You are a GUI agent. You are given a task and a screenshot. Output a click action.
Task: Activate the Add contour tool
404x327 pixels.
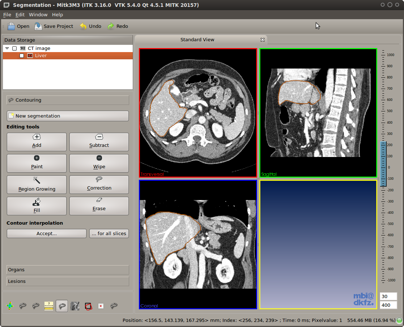click(37, 142)
